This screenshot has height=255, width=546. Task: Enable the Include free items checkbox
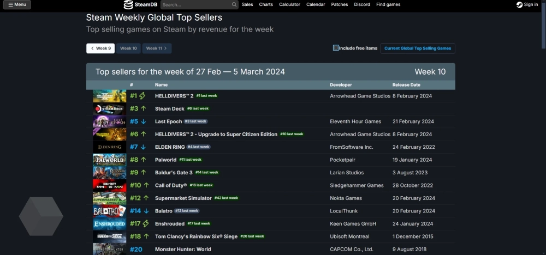(x=336, y=48)
